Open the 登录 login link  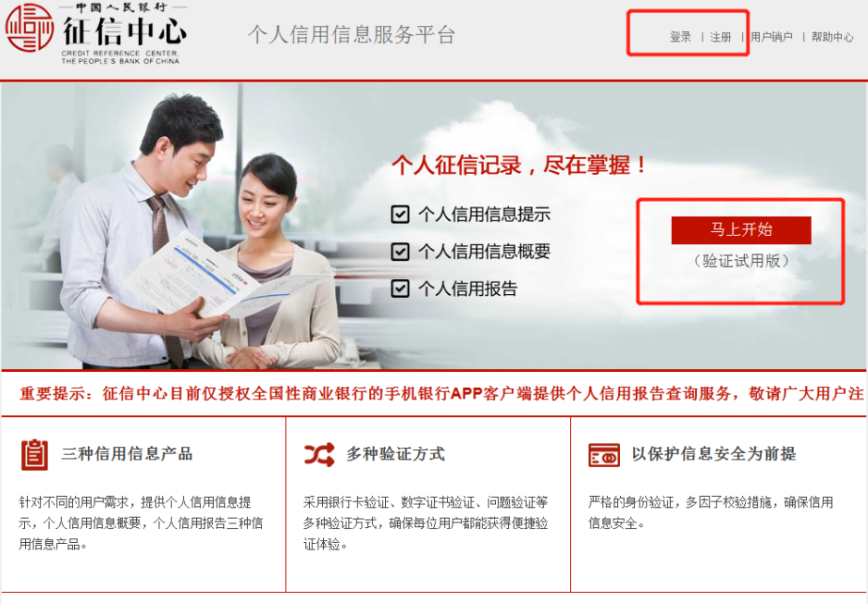pos(680,37)
